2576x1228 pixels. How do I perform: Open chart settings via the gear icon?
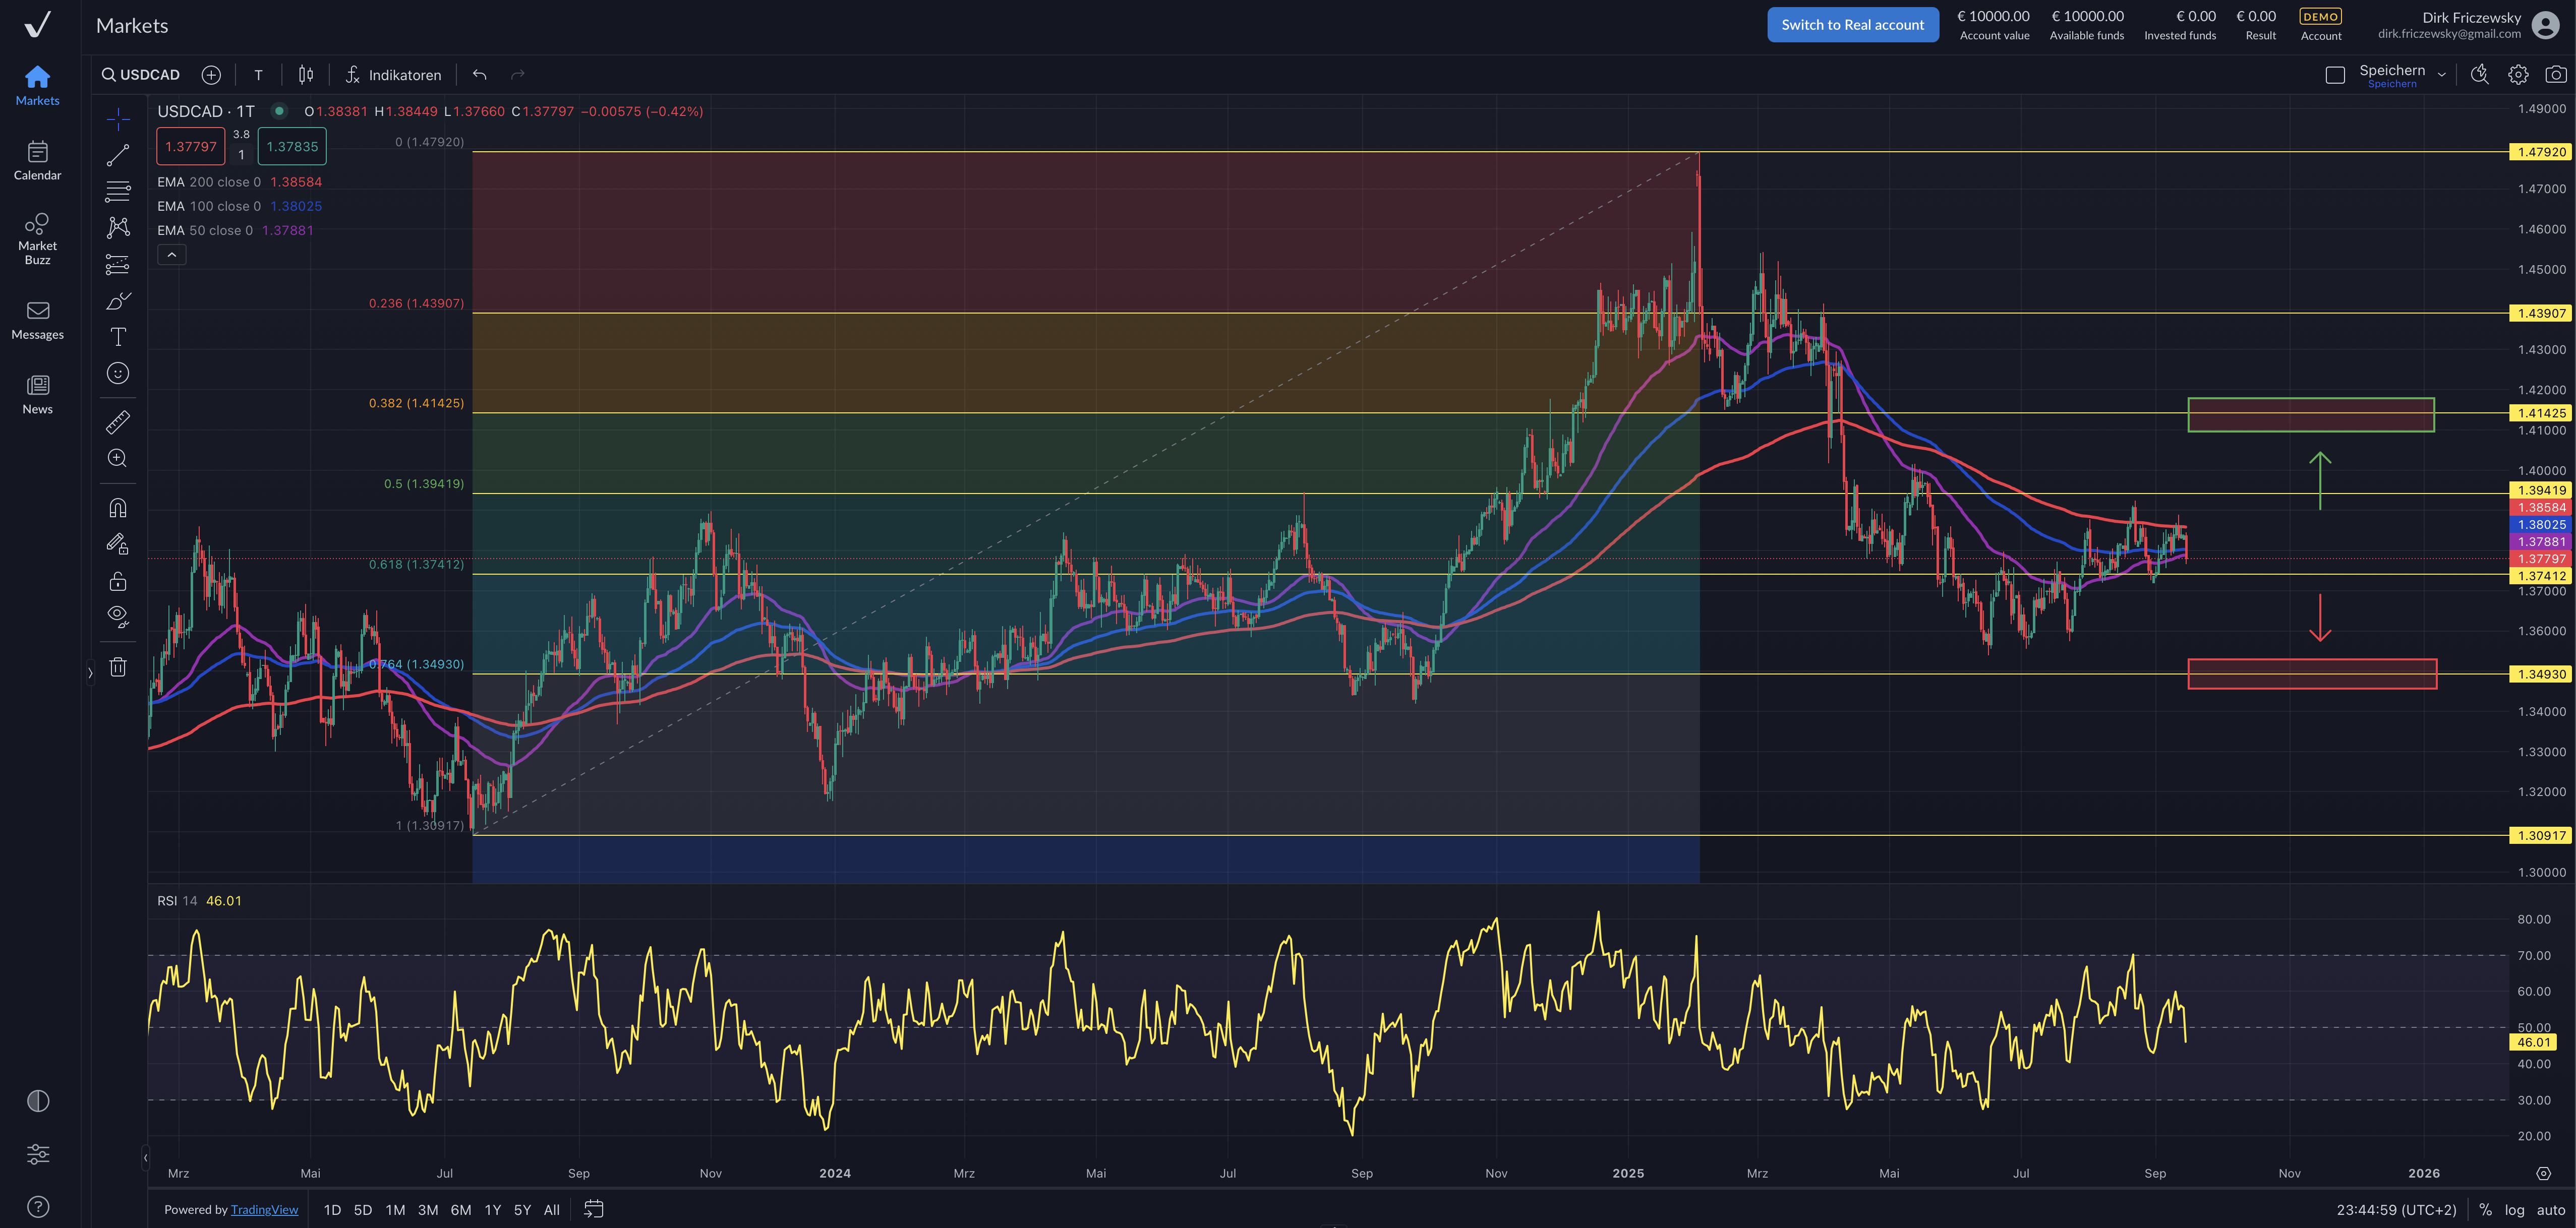coord(2519,74)
